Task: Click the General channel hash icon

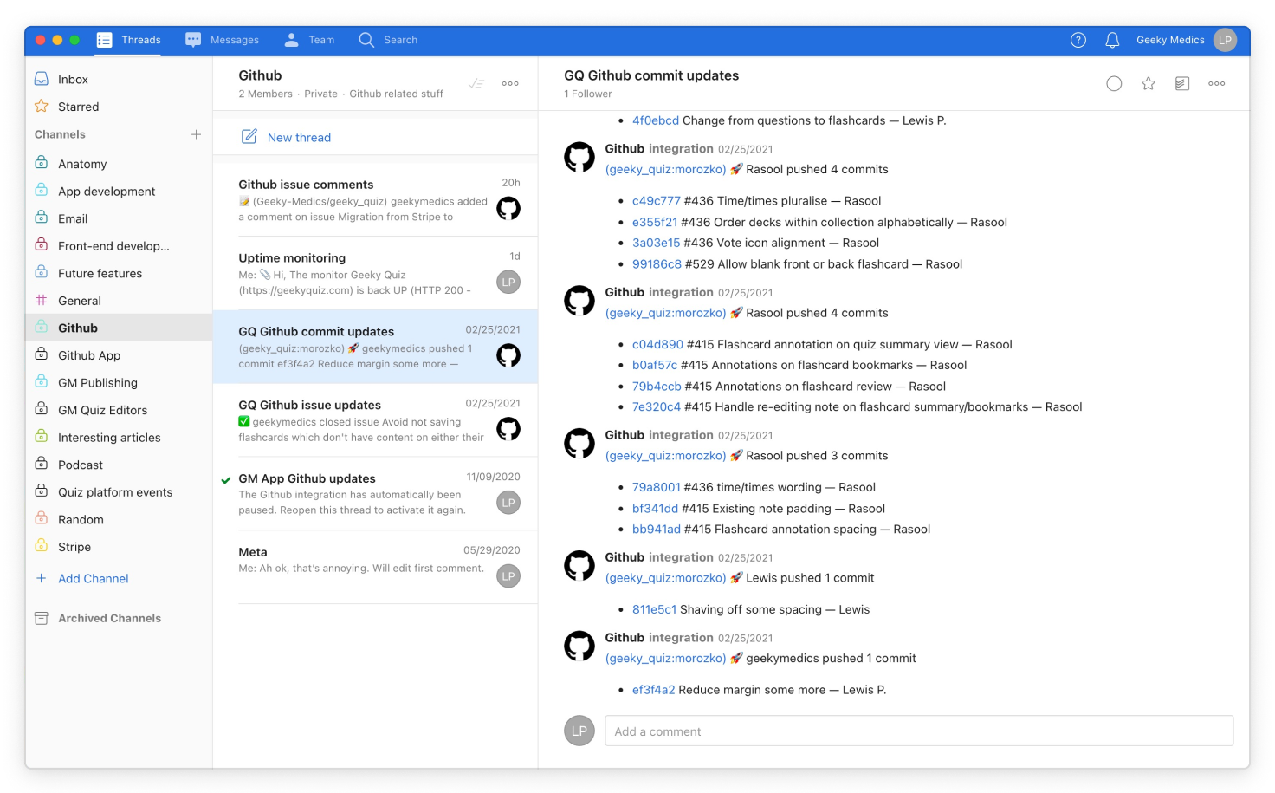Action: [x=42, y=300]
